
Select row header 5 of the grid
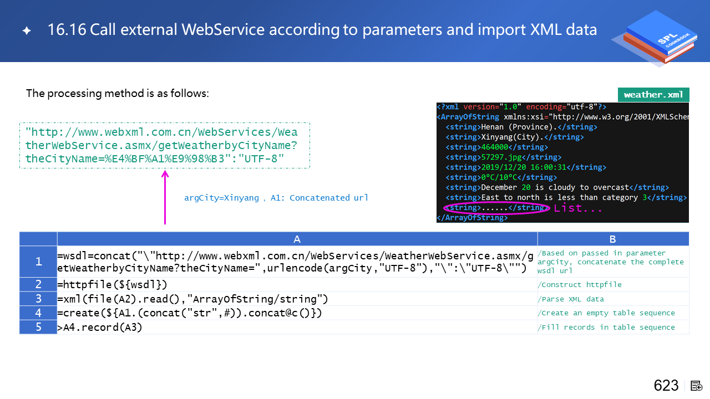coord(38,328)
